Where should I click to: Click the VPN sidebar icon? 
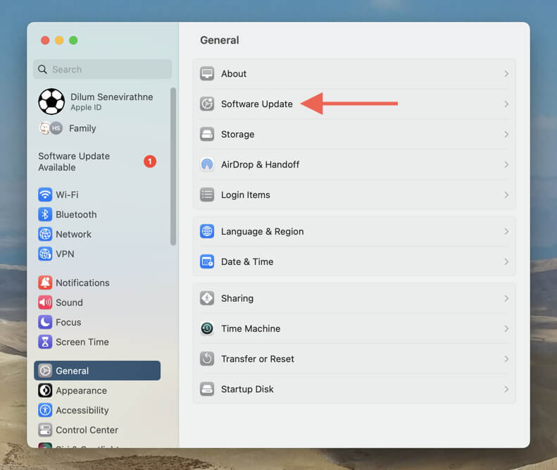tap(45, 254)
